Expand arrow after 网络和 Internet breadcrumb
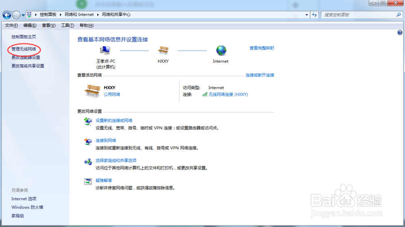 (98, 15)
